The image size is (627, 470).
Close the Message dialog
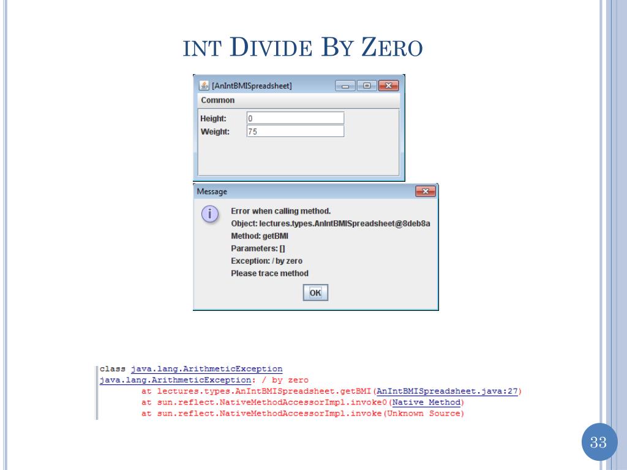point(426,192)
